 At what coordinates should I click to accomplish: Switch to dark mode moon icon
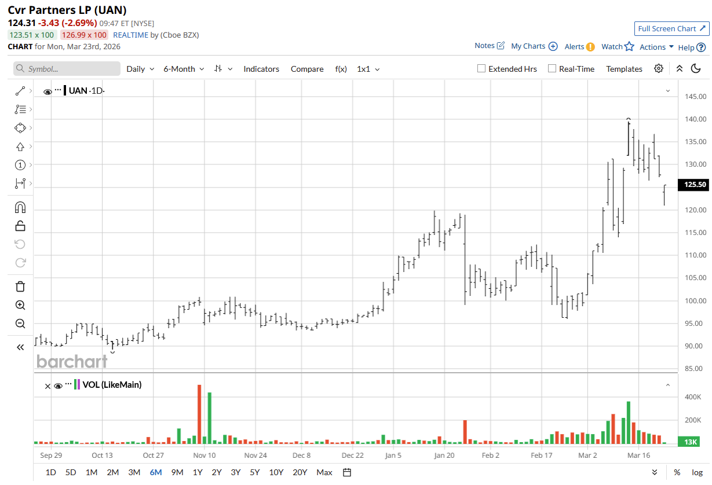point(696,68)
